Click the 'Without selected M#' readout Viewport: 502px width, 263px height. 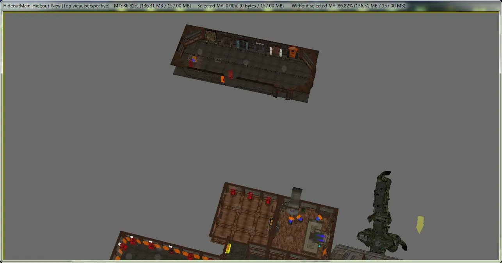348,6
